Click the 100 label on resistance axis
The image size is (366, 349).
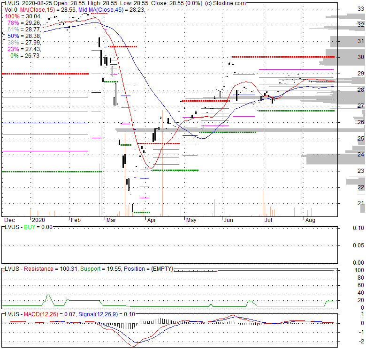point(359,270)
